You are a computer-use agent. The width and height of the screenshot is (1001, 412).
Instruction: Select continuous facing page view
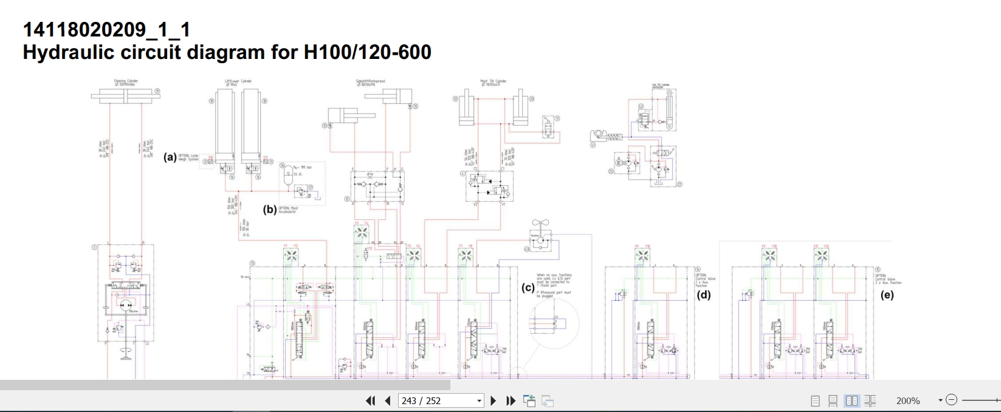point(870,400)
